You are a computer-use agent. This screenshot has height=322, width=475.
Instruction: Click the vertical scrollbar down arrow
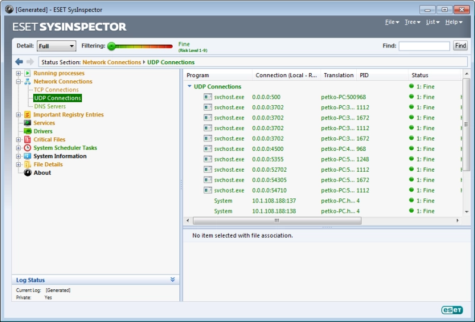point(467,212)
